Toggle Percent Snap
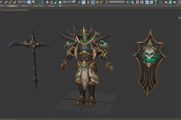181x120 pixels. (97, 2)
